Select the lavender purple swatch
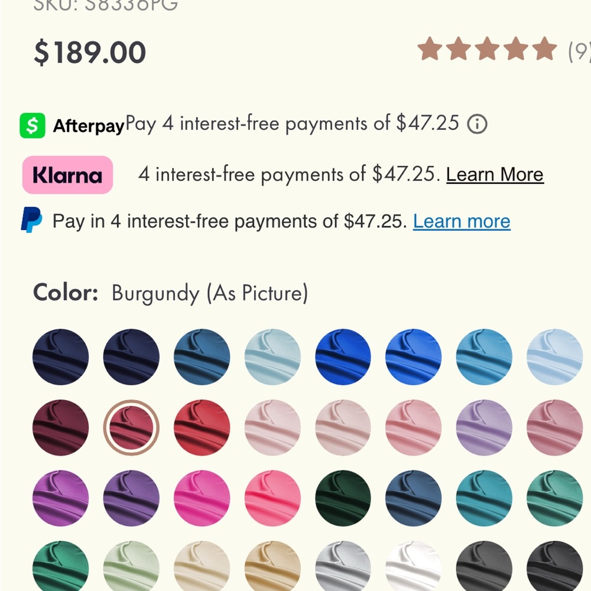Image resolution: width=591 pixels, height=591 pixels. coord(484,428)
